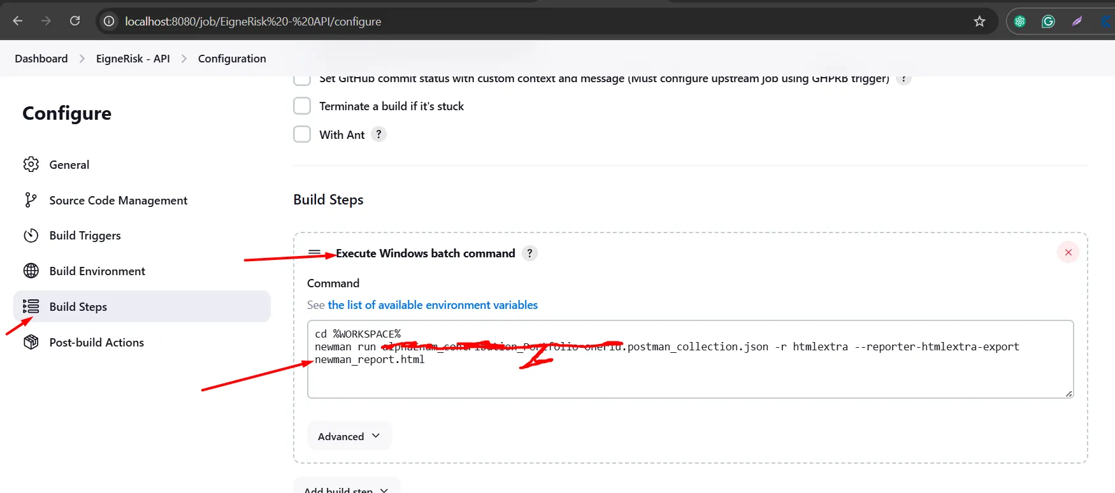Click the Build Environment globe icon
Screen dimensions: 1115x493
click(x=31, y=271)
